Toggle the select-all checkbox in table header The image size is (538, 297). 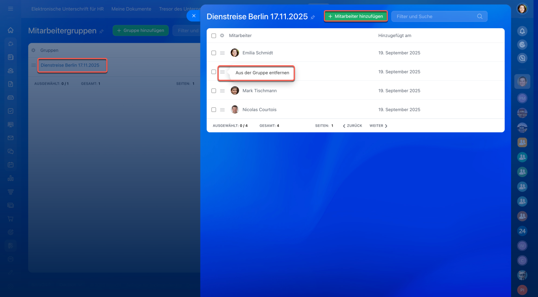coord(214,36)
